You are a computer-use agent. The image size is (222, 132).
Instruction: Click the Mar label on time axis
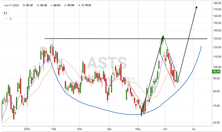(x=80, y=129)
